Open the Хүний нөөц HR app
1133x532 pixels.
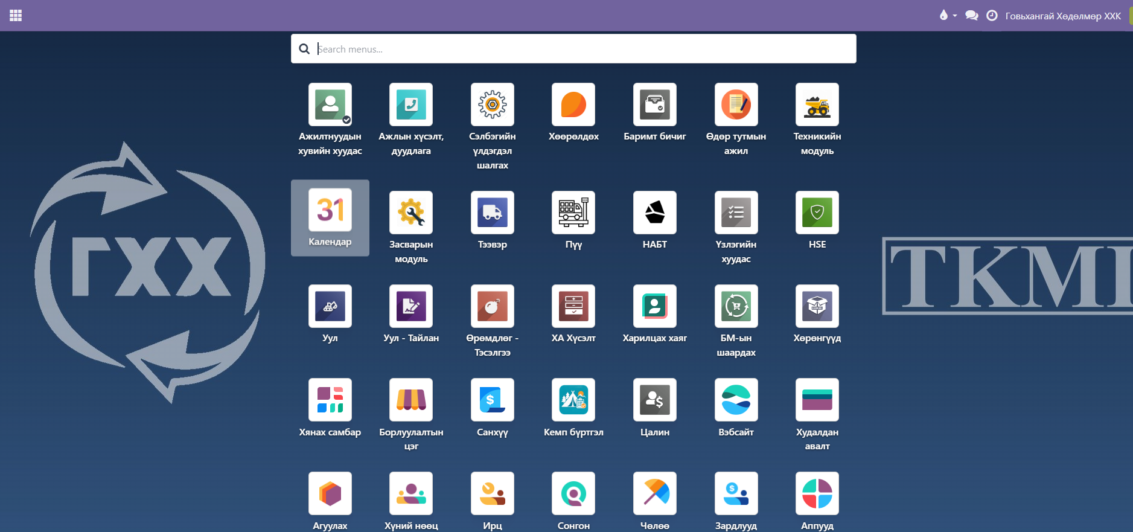click(411, 493)
